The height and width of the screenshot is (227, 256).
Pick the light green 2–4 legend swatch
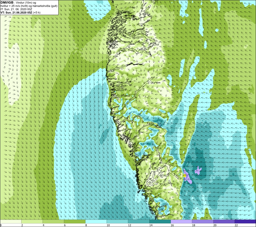point(32,221)
